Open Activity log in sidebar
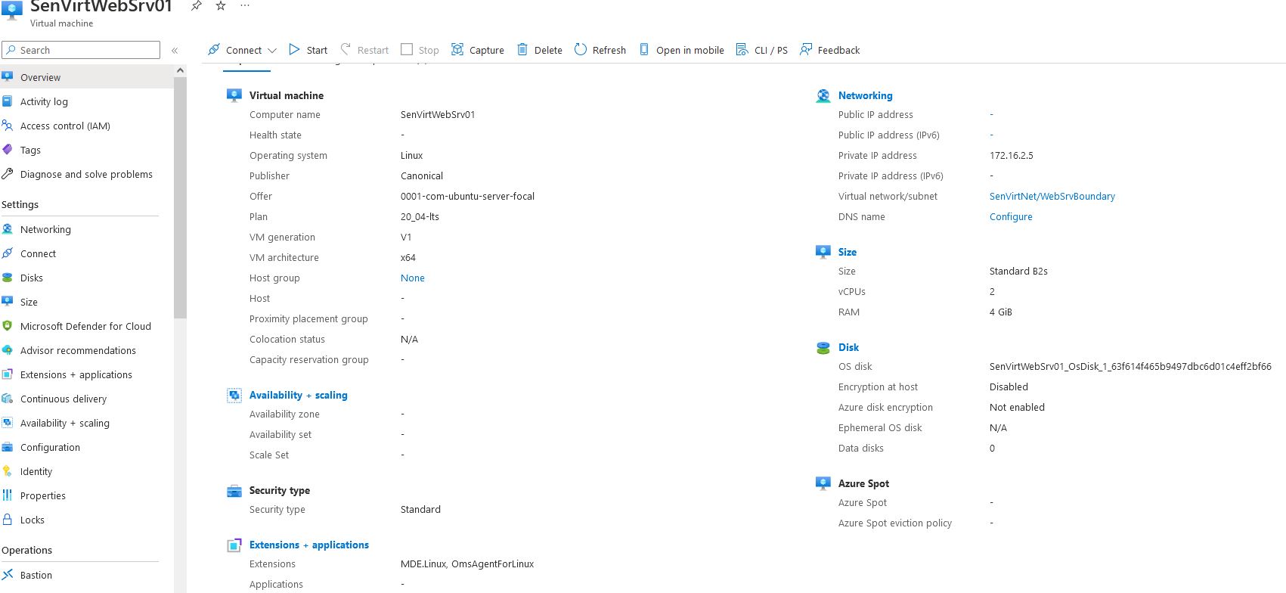This screenshot has width=1286, height=593. [44, 101]
